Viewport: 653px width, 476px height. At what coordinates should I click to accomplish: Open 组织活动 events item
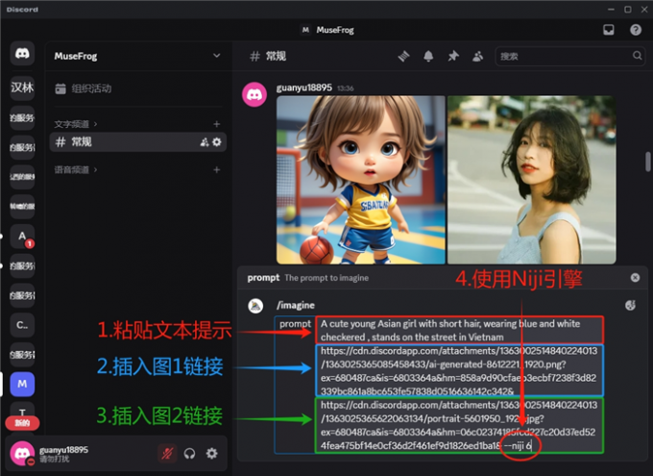click(x=84, y=88)
